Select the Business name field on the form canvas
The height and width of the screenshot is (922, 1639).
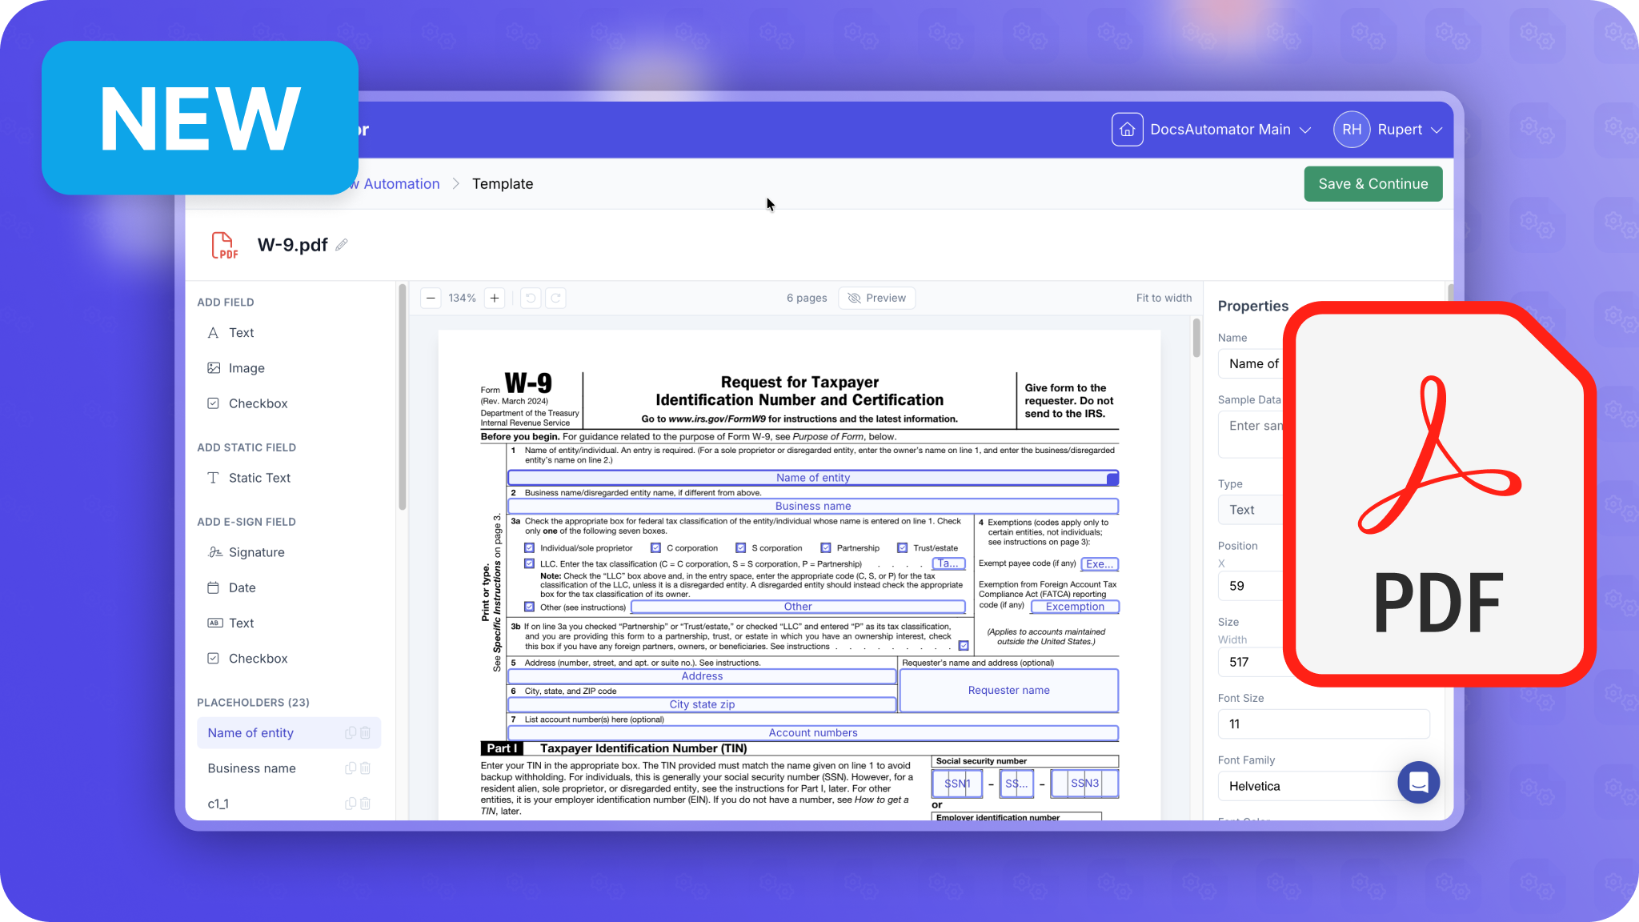[813, 506]
